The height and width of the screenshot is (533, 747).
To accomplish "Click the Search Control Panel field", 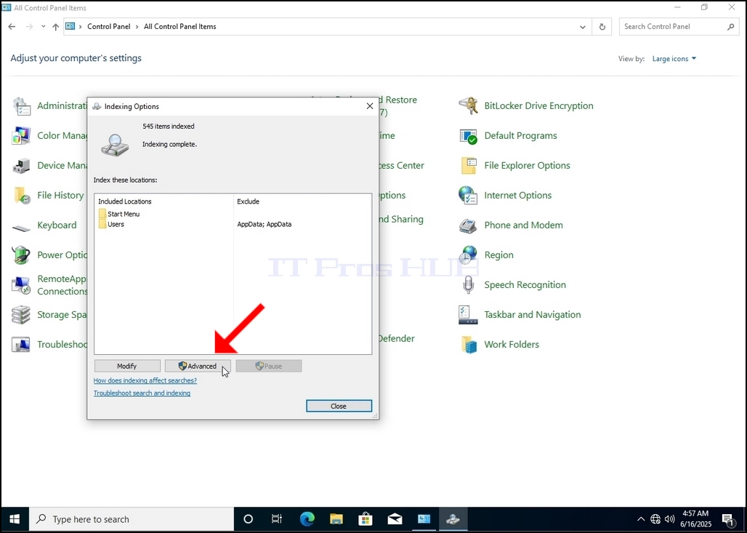I will pyautogui.click(x=679, y=27).
